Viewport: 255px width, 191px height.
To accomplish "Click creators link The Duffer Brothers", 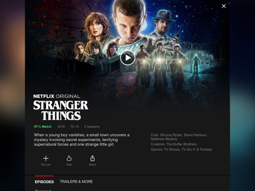I will click(x=182, y=144).
